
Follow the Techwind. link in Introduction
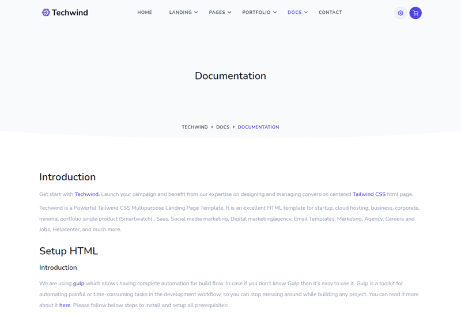(87, 194)
